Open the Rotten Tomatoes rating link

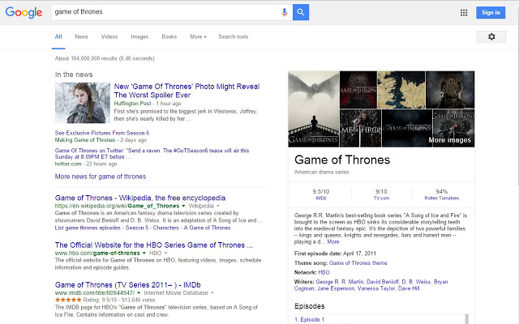point(441,198)
